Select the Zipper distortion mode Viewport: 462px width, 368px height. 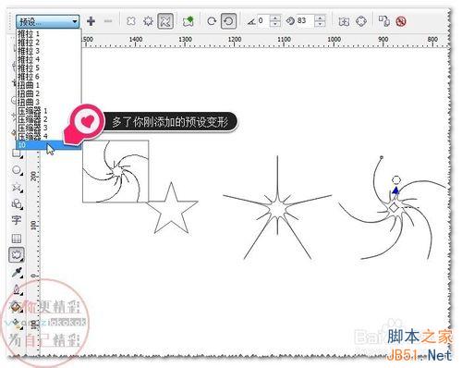(148, 21)
